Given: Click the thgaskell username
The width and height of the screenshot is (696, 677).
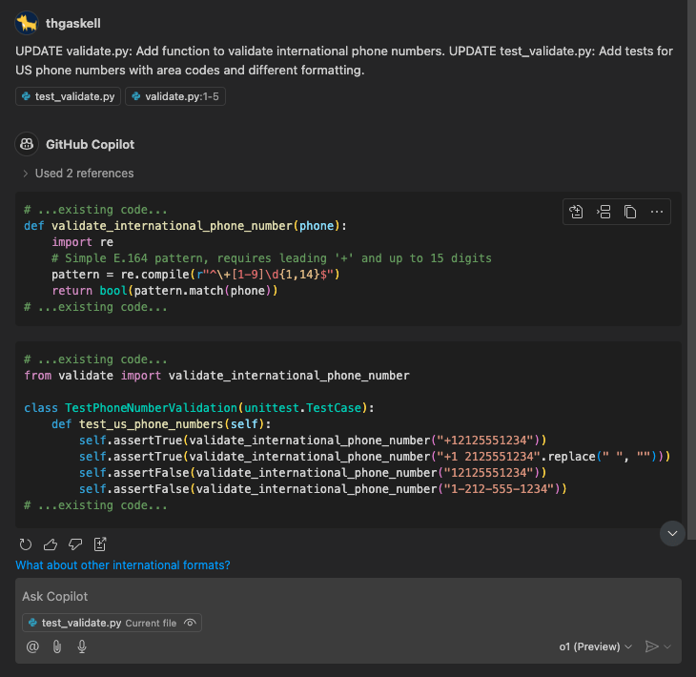Looking at the screenshot, I should tap(73, 23).
